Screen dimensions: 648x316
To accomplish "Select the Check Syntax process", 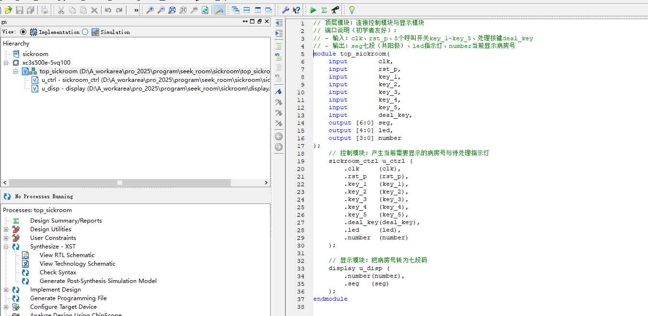I will (58, 272).
